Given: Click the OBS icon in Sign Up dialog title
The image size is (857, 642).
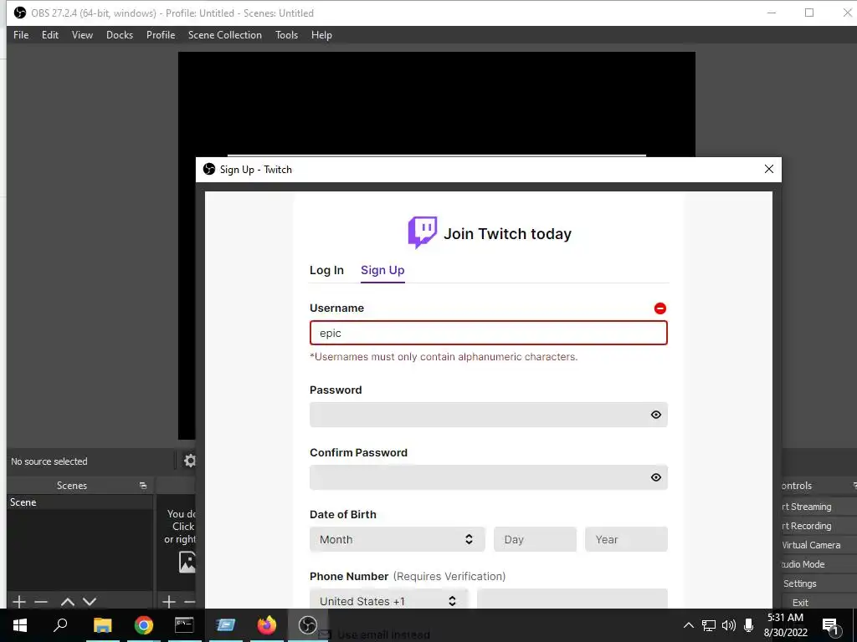Looking at the screenshot, I should [x=208, y=169].
